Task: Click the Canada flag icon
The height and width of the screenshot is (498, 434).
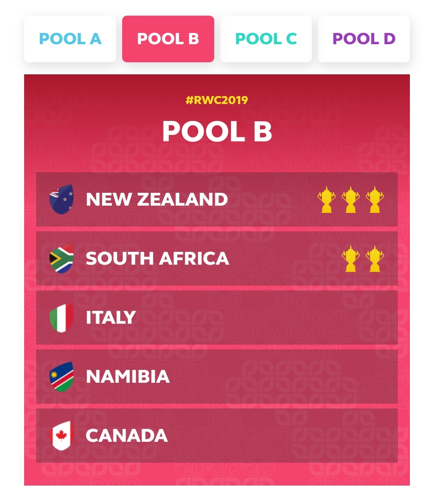Action: 61,435
